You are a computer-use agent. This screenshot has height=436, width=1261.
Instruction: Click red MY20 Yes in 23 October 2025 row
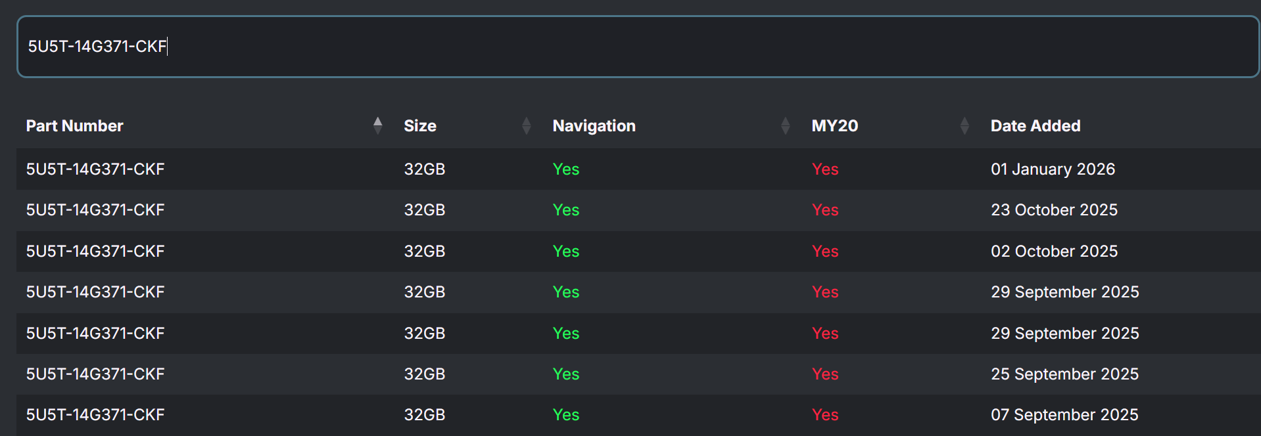point(824,209)
